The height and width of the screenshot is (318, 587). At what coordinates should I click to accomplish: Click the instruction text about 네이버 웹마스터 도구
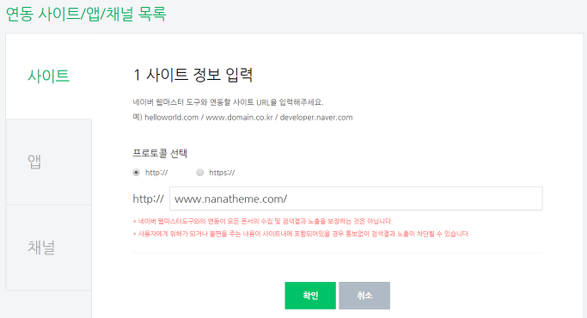click(x=228, y=102)
